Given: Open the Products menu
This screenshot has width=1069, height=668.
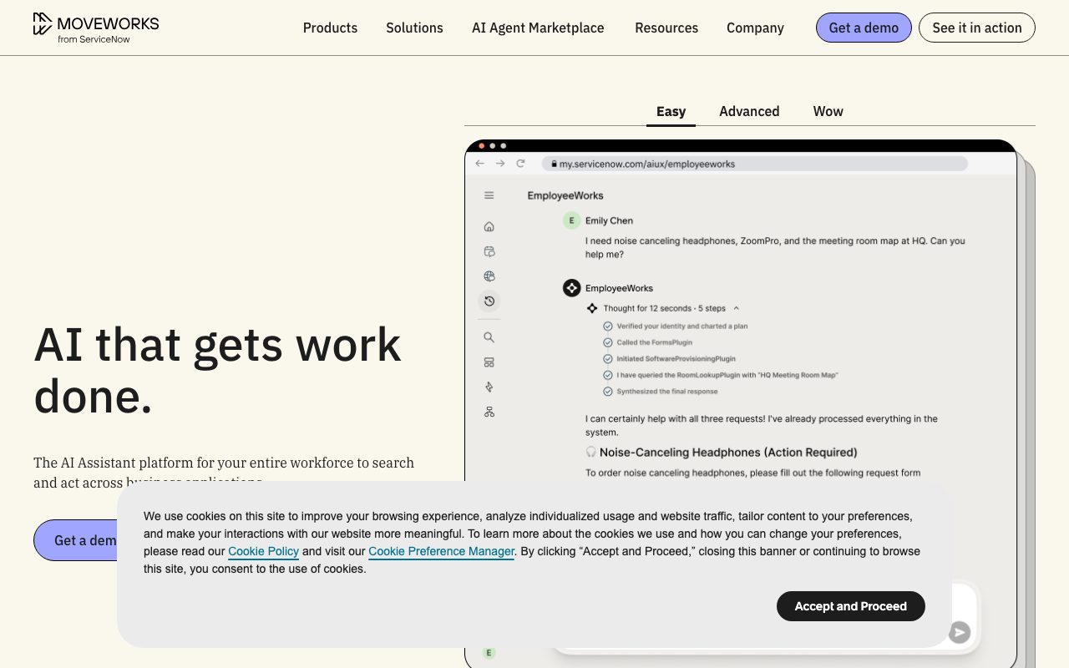Looking at the screenshot, I should (330, 28).
